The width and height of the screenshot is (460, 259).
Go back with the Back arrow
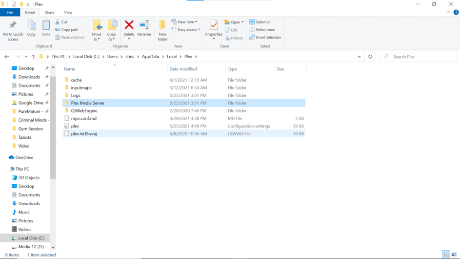click(x=7, y=57)
